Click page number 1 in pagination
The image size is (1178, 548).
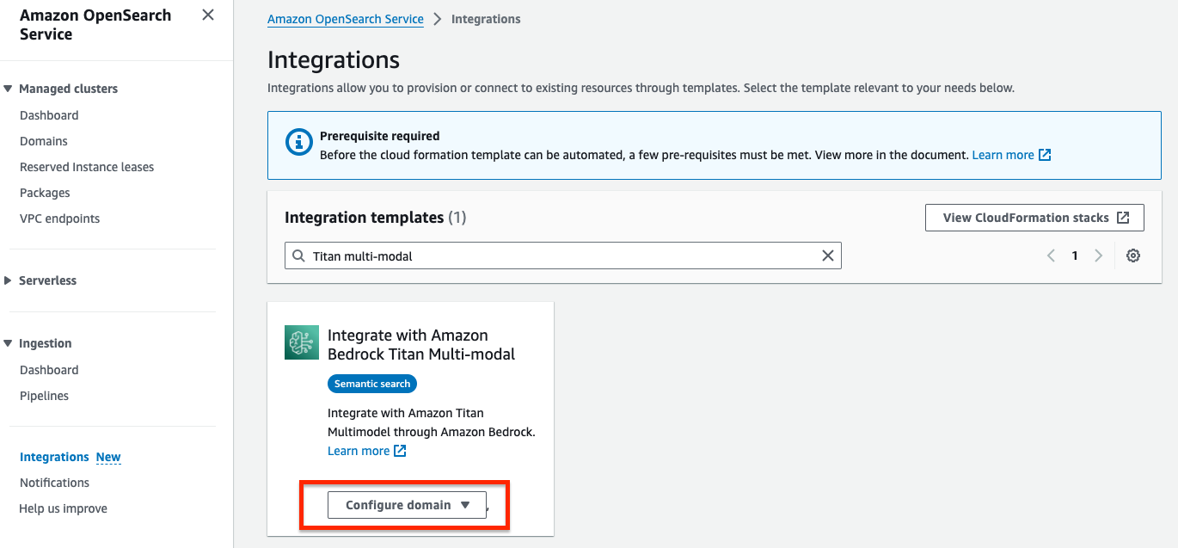[x=1075, y=256]
